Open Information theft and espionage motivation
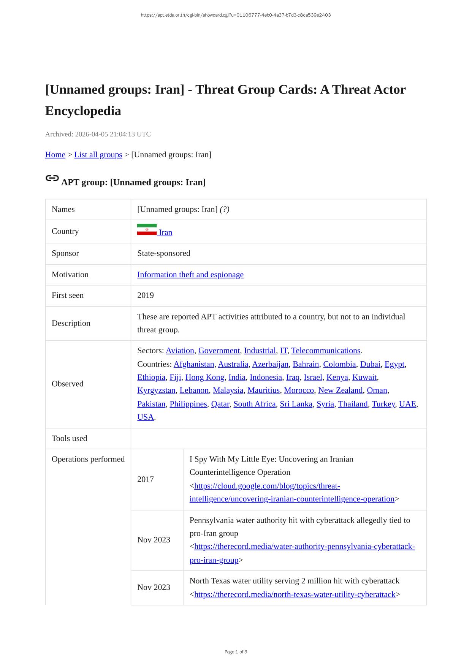Image resolution: width=472 pixels, height=667 pixels. 190,275
